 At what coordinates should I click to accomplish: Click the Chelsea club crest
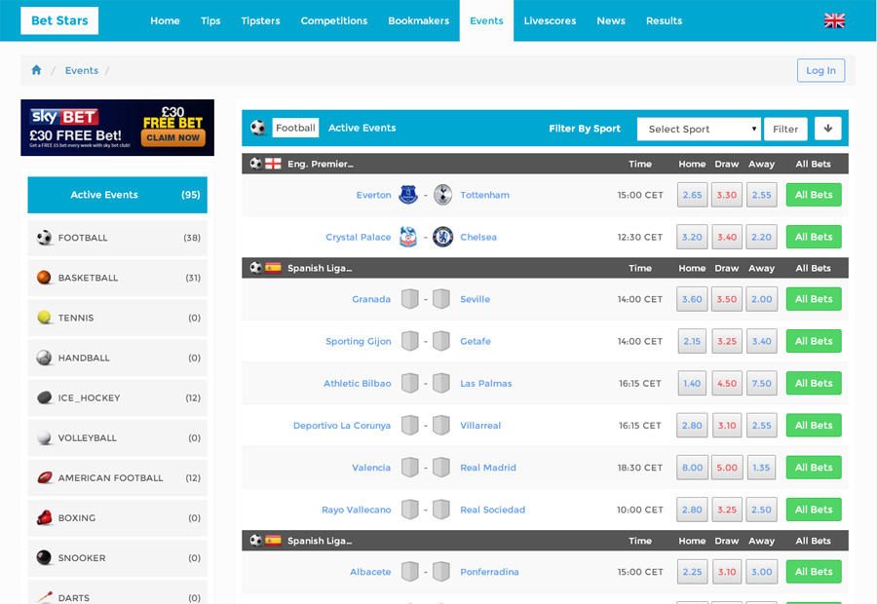[442, 237]
